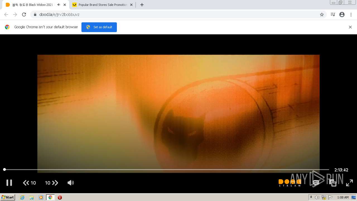Skip forward 10 seconds
This screenshot has height=201, width=357.
(52, 183)
